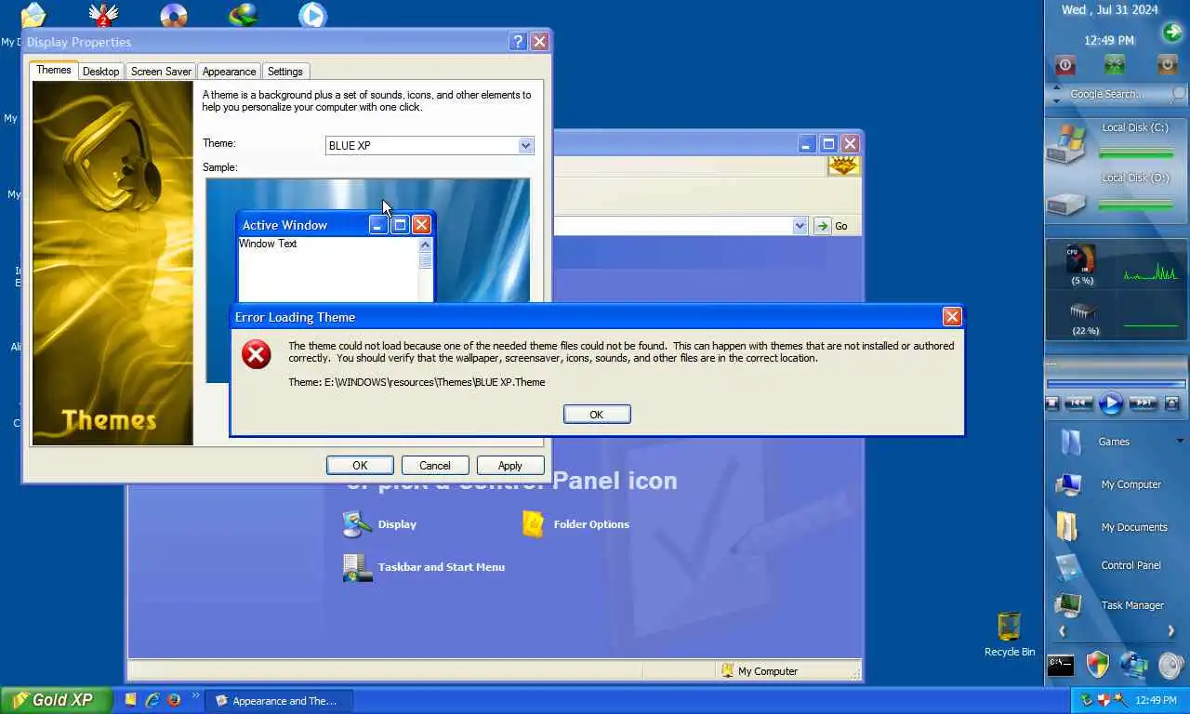The width and height of the screenshot is (1190, 714).
Task: Expand the Games dropdown arrow in the sidebar
Action: coord(1180,441)
